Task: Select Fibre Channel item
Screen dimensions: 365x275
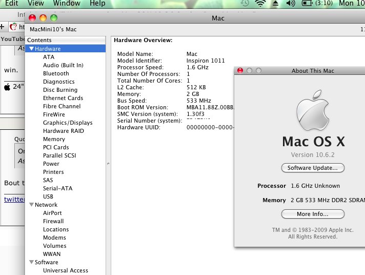Action: pos(62,106)
